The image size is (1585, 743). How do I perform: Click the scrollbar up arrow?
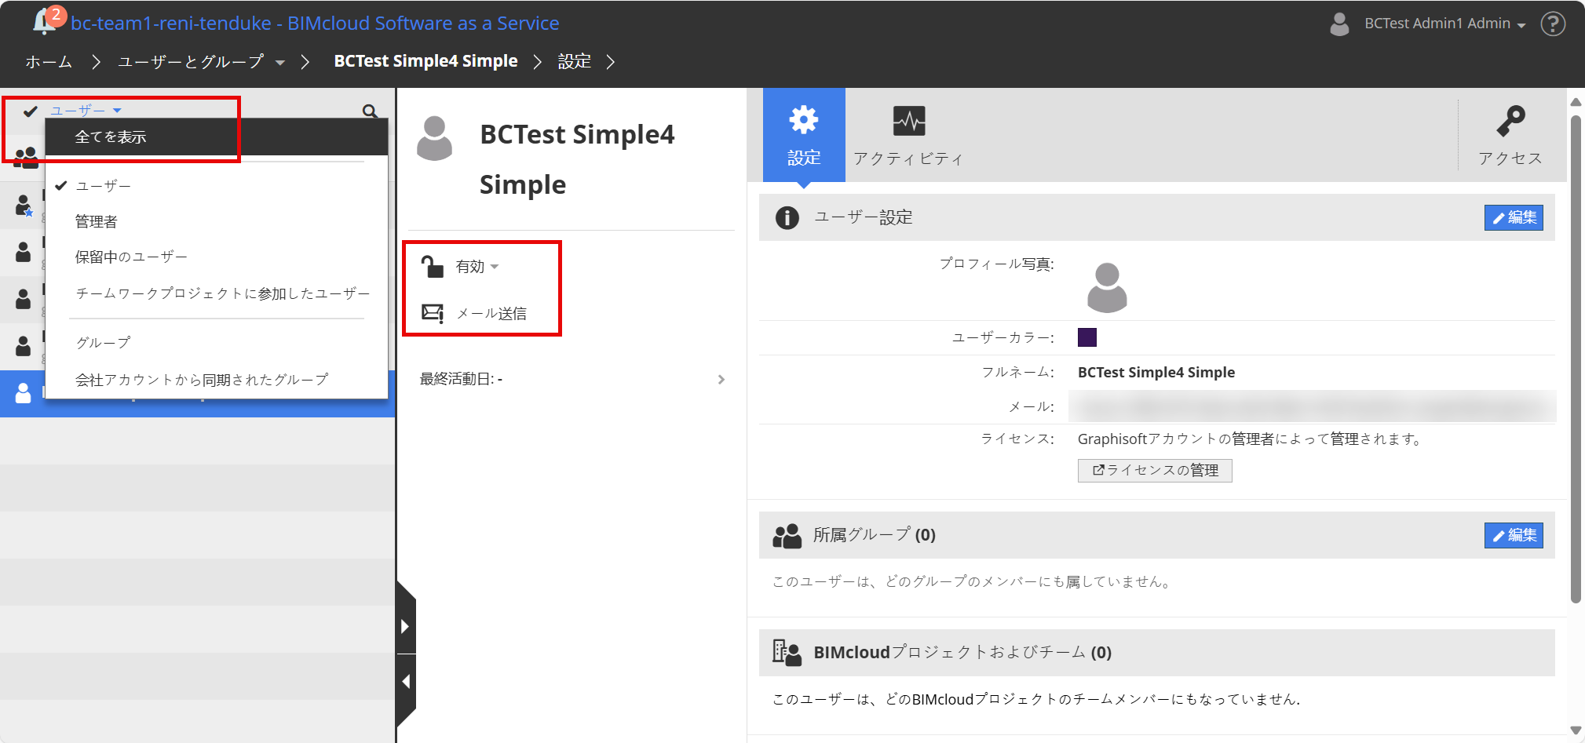tap(1576, 102)
